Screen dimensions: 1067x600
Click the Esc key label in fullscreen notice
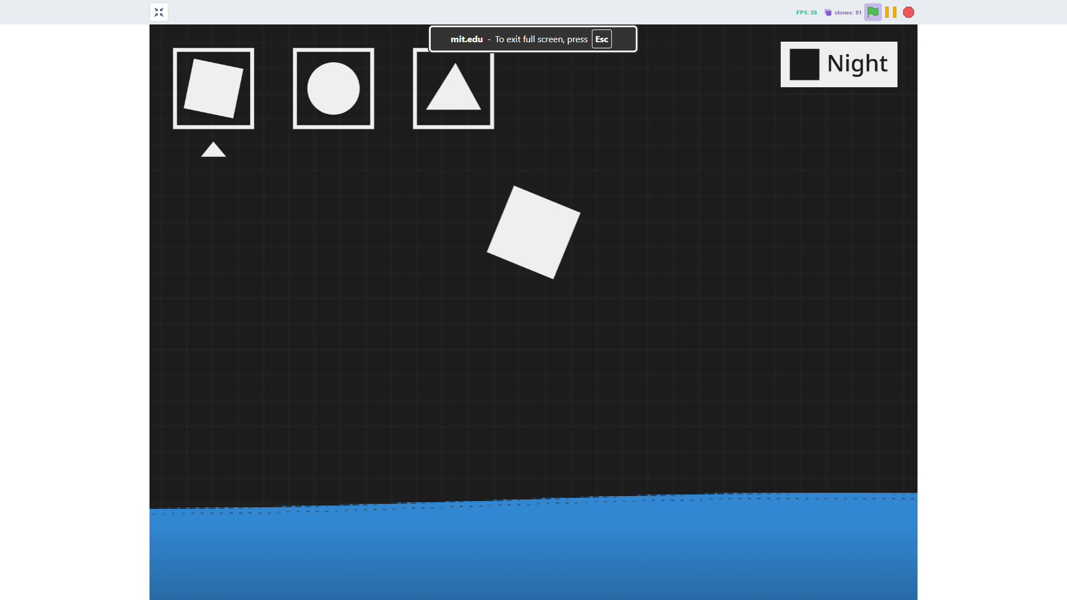click(601, 39)
